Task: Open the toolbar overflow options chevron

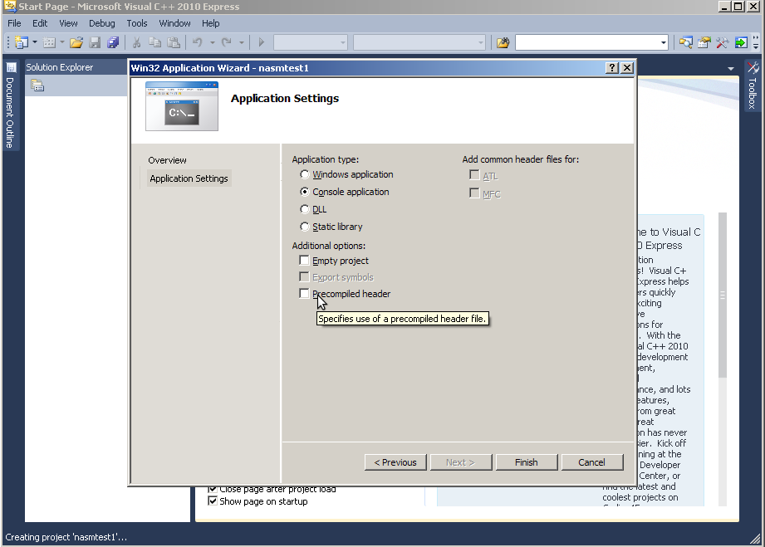Action: pos(756,43)
